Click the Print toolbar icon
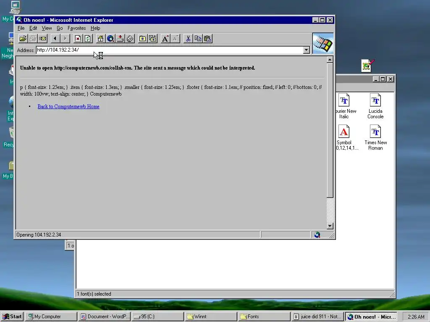430x322 pixels. pyautogui.click(x=33, y=39)
